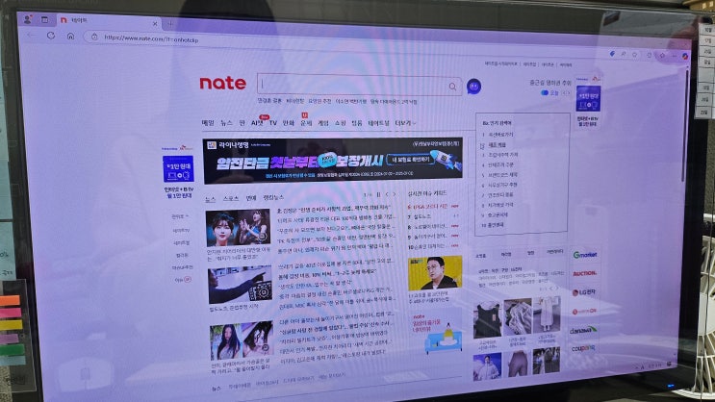Open LG전자 logo link
The width and height of the screenshot is (715, 402).
click(x=584, y=292)
